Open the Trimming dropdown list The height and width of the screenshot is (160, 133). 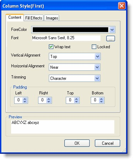point(97,78)
